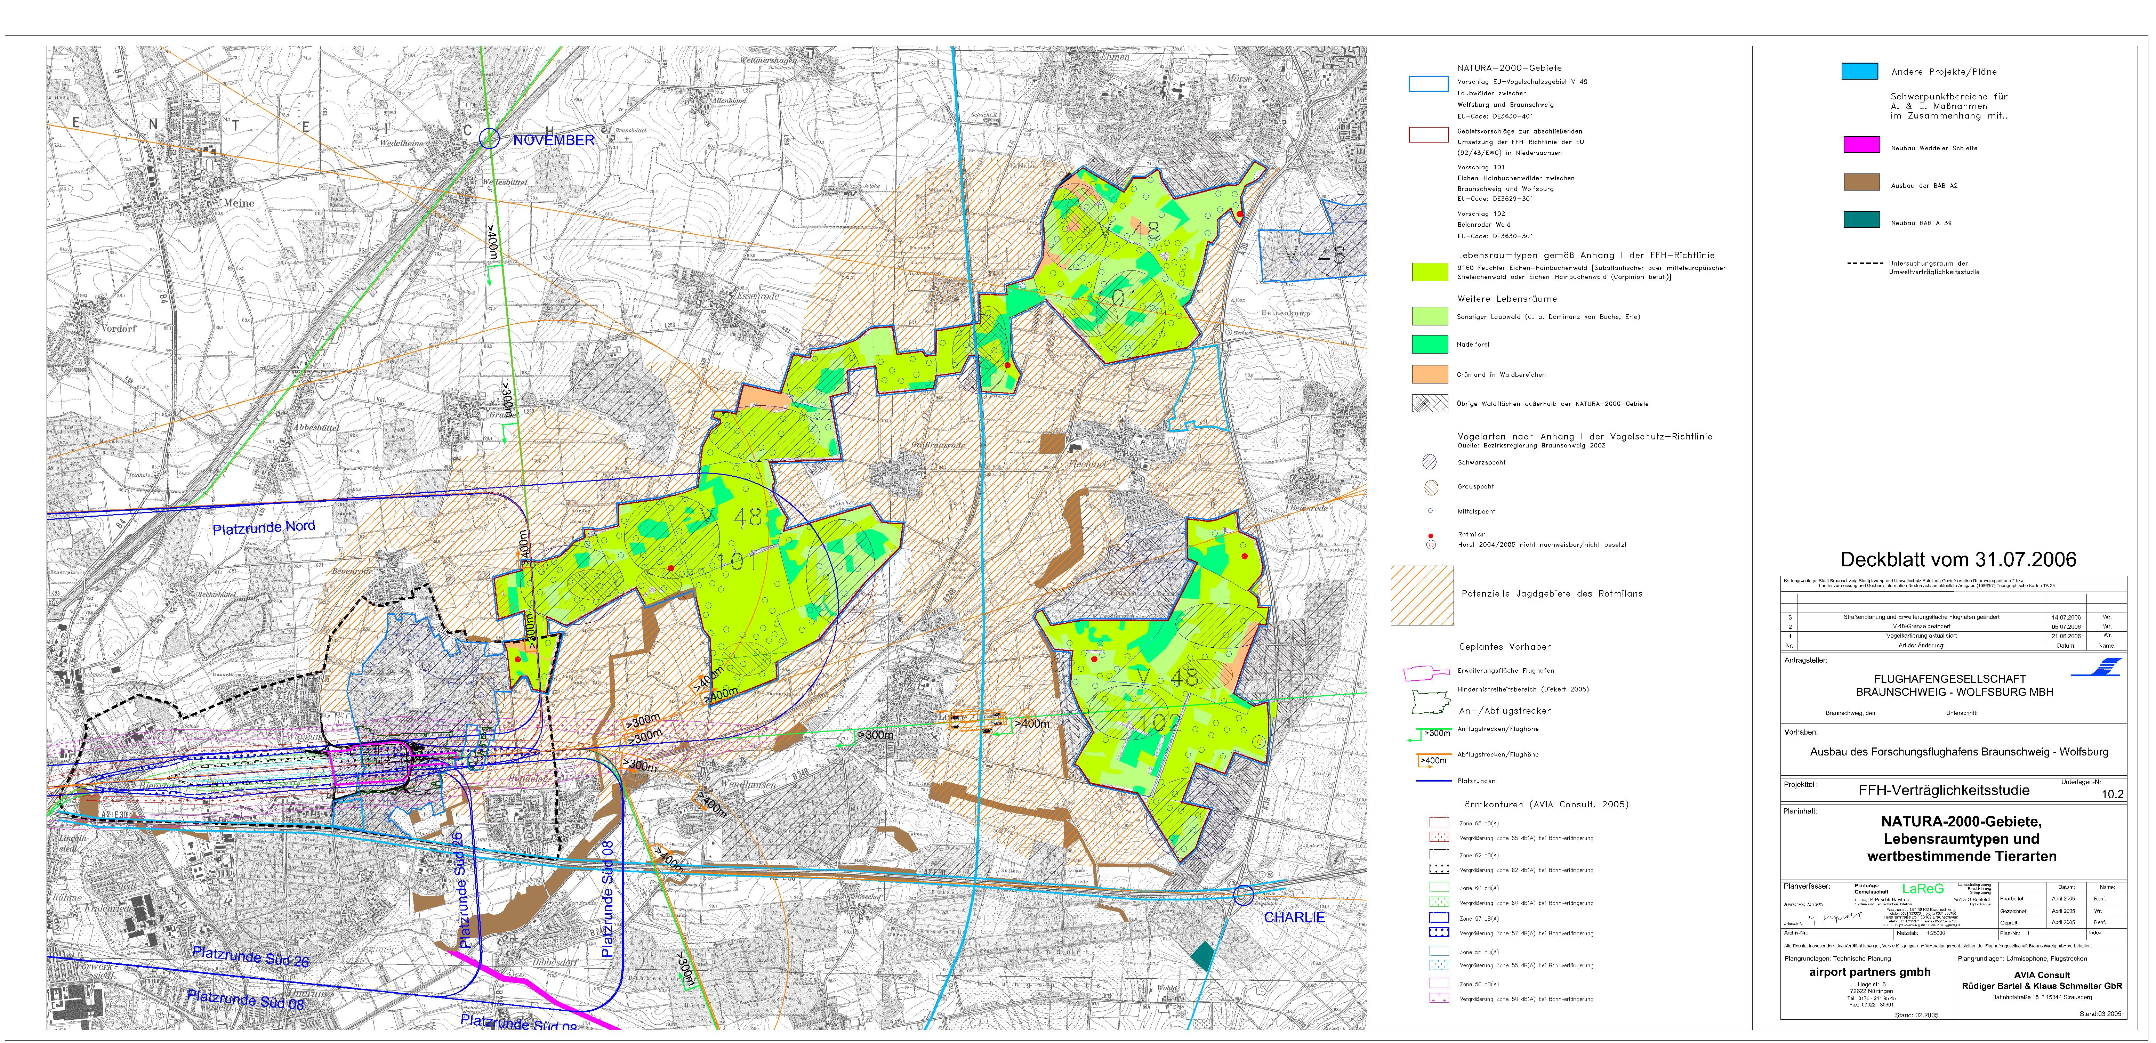Image resolution: width=2156 pixels, height=1043 pixels.
Task: Click the red Rotmilan dot in legend
Action: point(1430,535)
